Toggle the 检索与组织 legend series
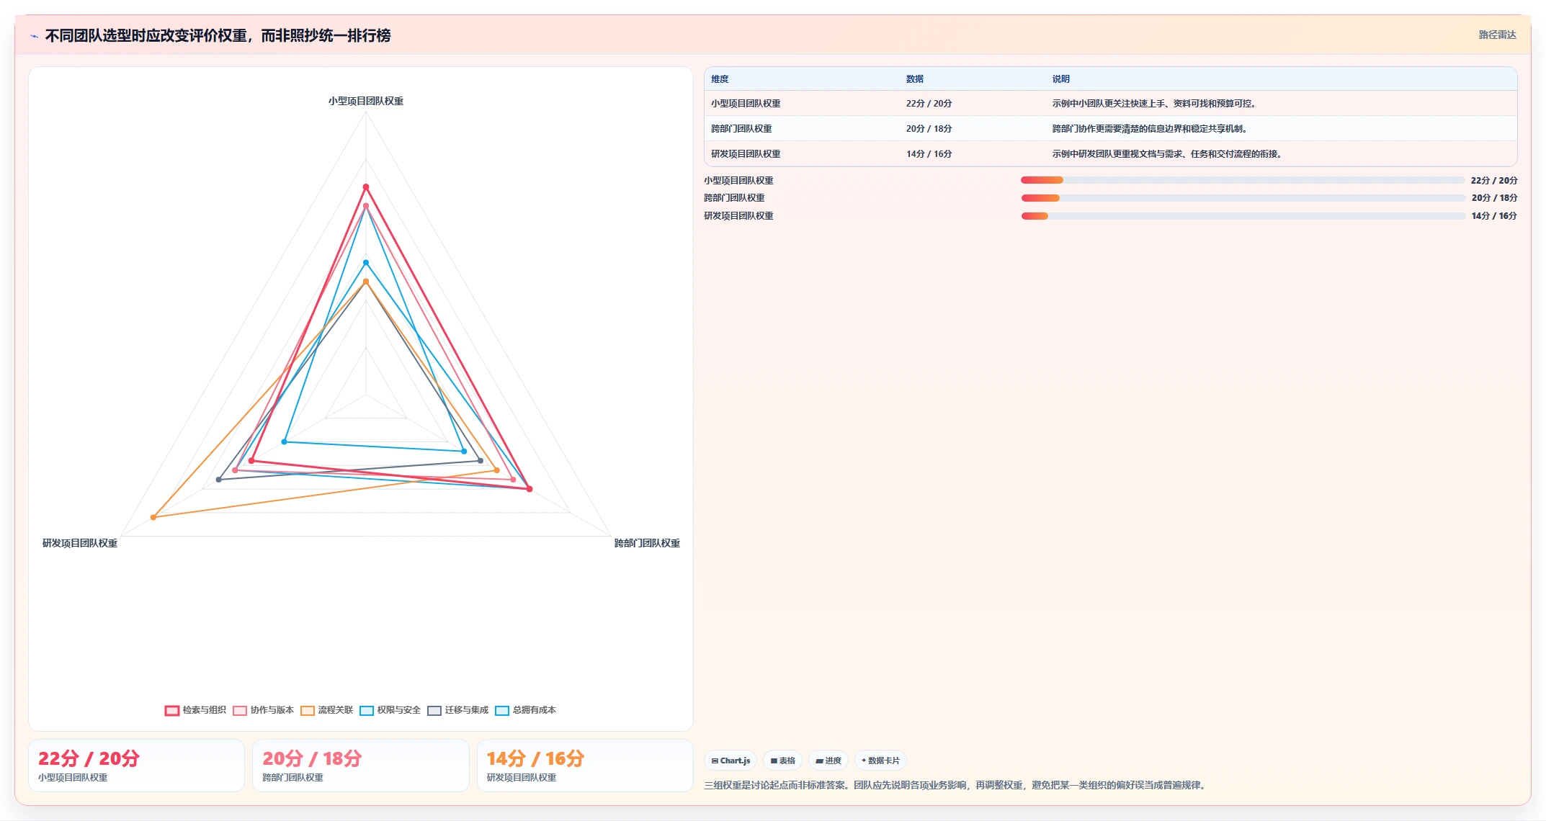Screen dimensions: 1546x821 pos(195,710)
